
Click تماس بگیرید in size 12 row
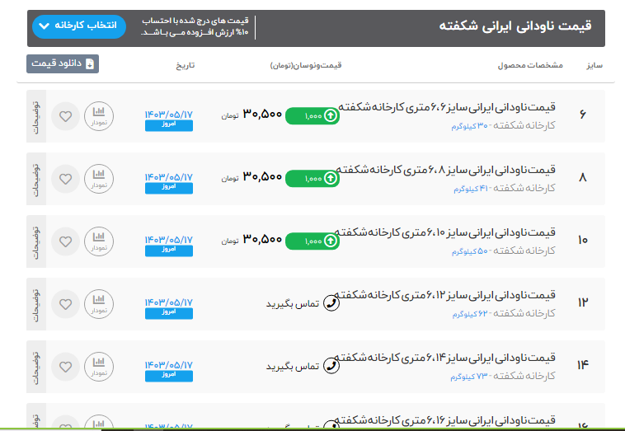(x=292, y=304)
